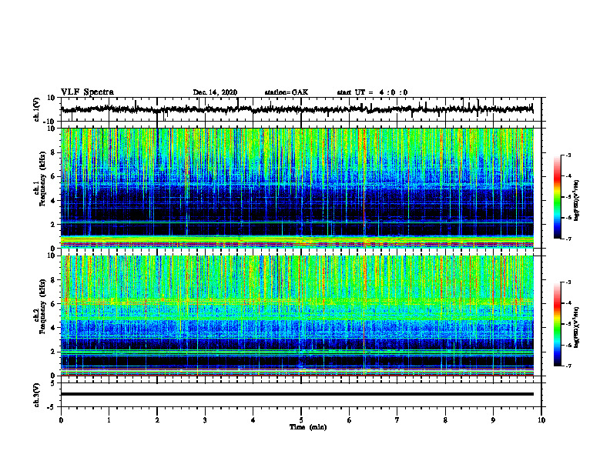Click the thick black ch.3 voltage line

[x=297, y=394]
